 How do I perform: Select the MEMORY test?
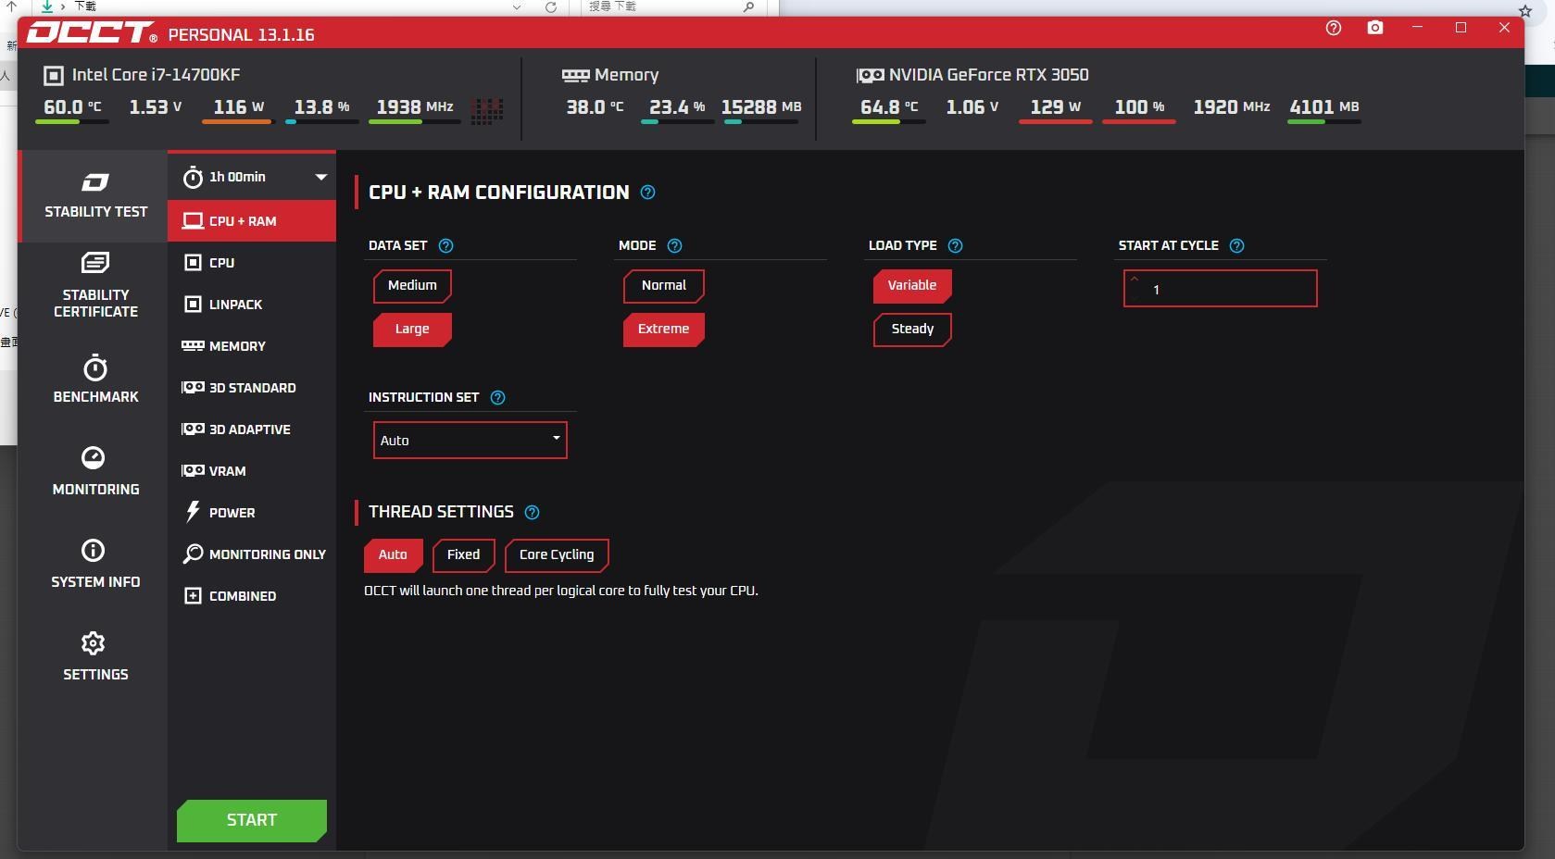click(252, 346)
